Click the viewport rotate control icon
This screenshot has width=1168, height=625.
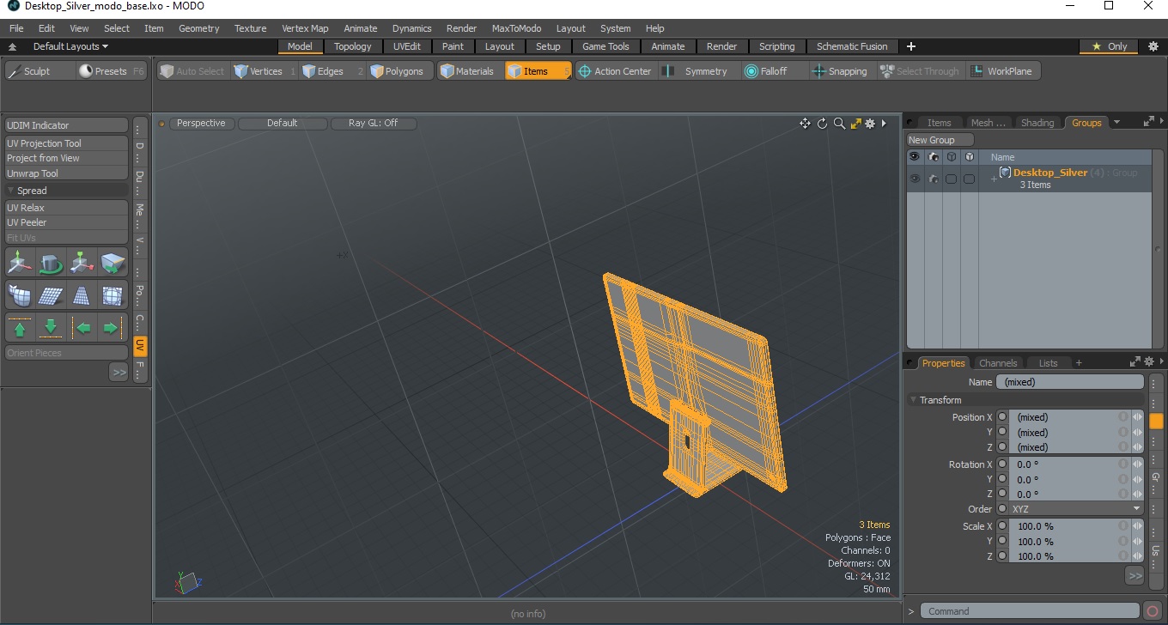[822, 124]
